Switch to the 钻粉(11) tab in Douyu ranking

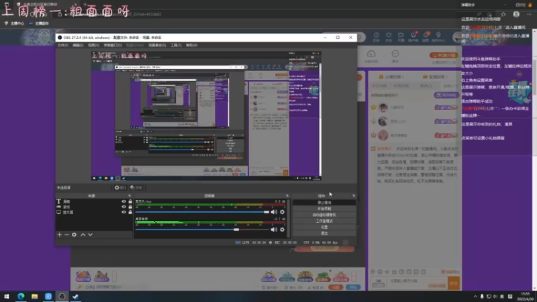(x=450, y=86)
